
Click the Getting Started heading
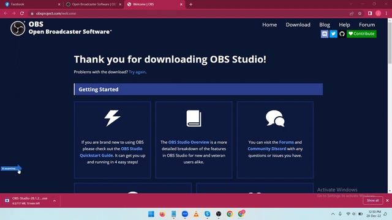point(99,89)
